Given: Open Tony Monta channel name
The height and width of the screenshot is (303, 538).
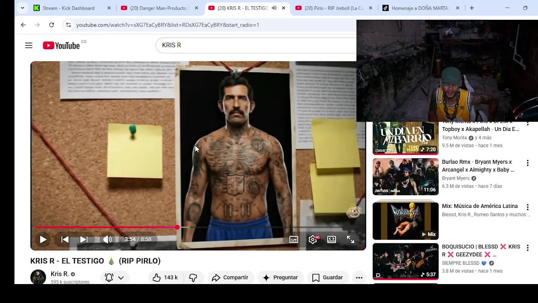Looking at the screenshot, I should coord(454,138).
